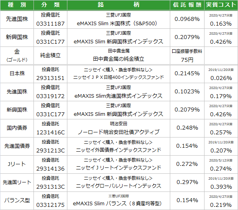238x210 pixels.
Task: Click the 信託報酬 column header
Action: 187,5
